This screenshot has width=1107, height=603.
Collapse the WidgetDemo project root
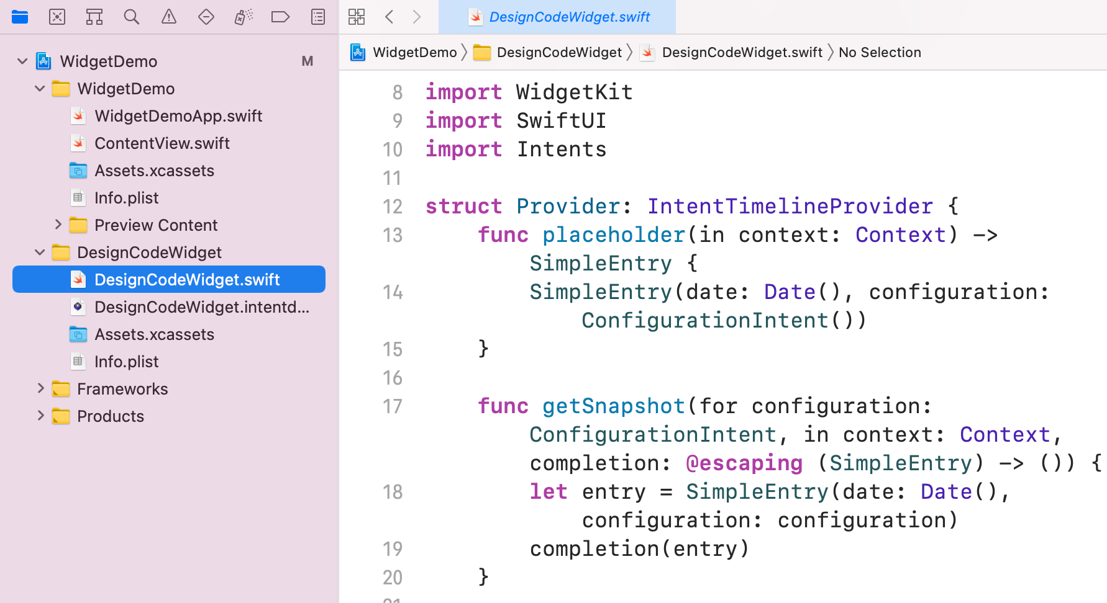[x=22, y=61]
